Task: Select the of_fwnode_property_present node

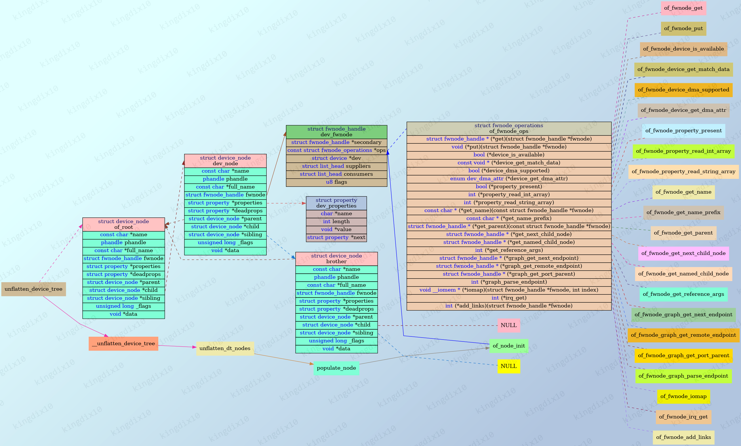Action: coord(683,131)
